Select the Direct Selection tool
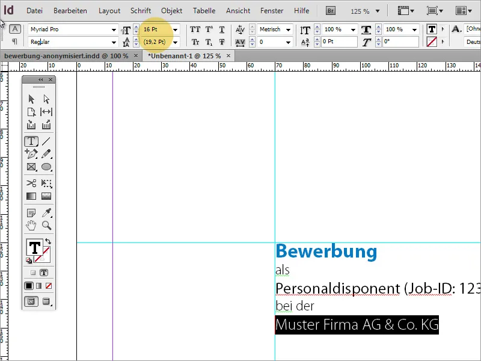481x361 pixels. [46, 99]
